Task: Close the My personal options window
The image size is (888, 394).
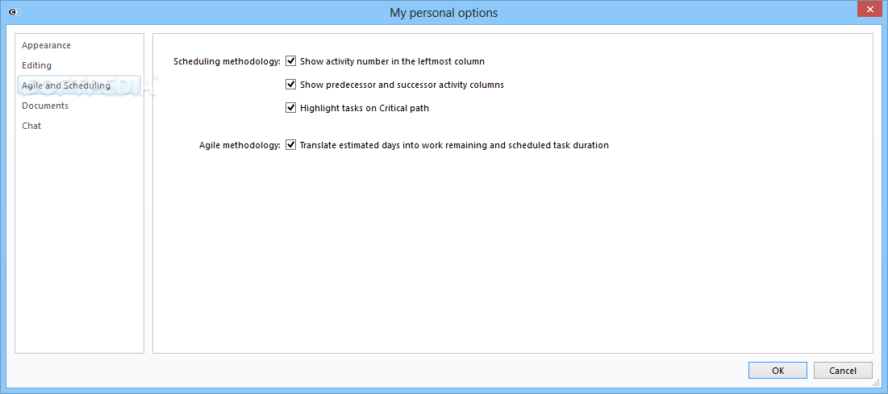Action: point(868,9)
